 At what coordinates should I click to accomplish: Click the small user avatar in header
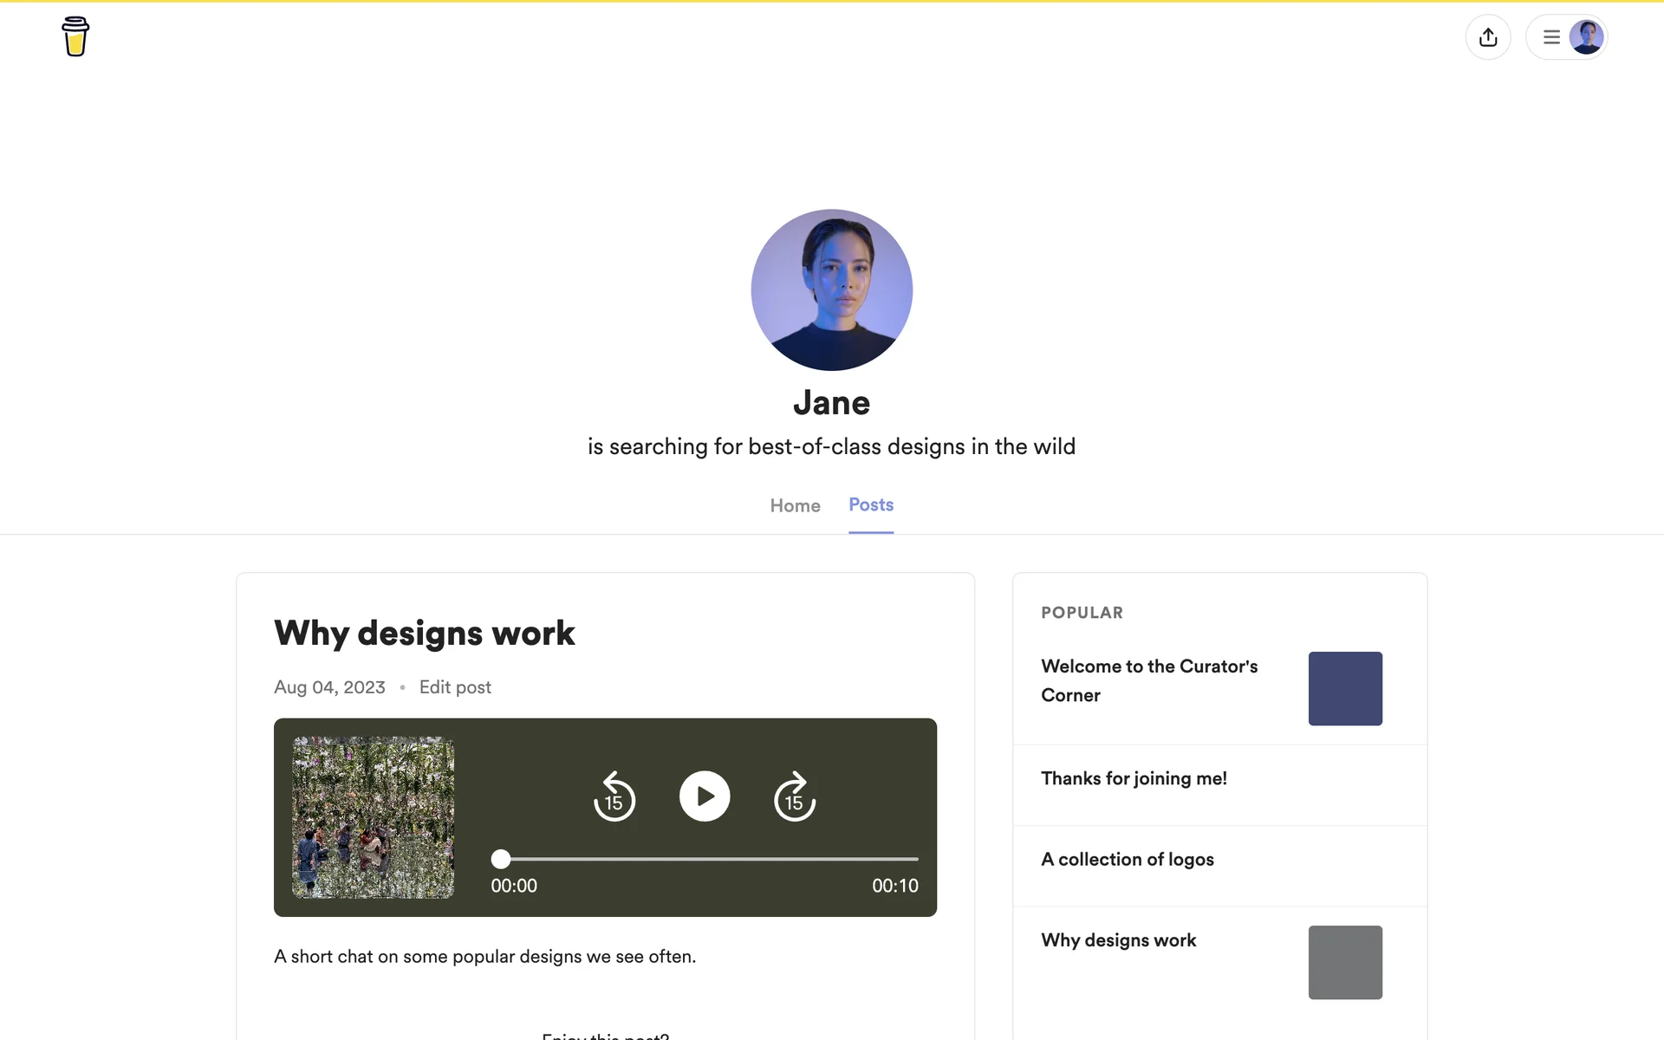click(x=1586, y=37)
